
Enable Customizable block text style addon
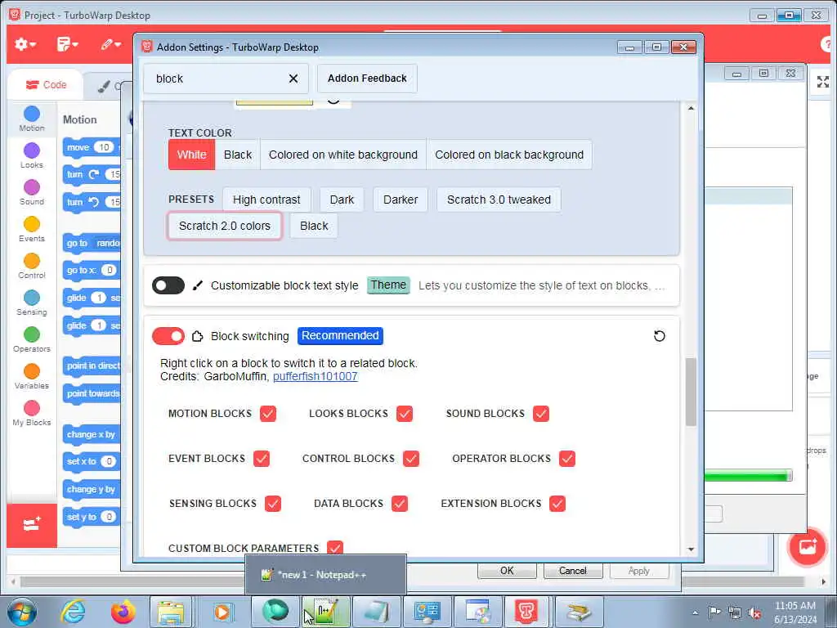168,285
